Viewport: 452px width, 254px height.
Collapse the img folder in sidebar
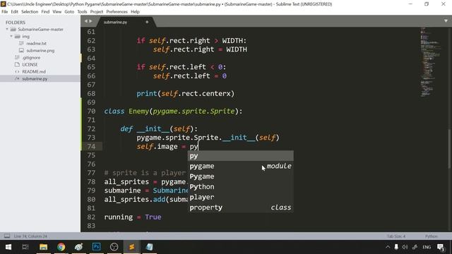pyautogui.click(x=11, y=36)
